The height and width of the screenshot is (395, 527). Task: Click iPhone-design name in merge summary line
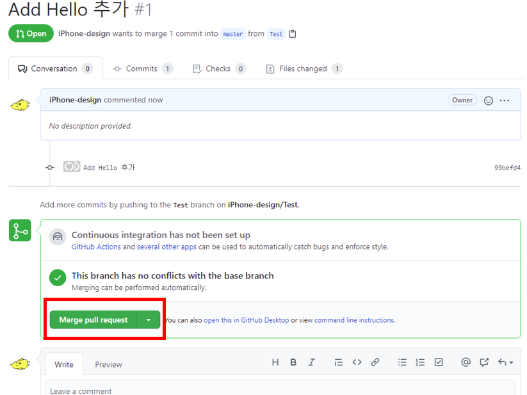point(84,33)
